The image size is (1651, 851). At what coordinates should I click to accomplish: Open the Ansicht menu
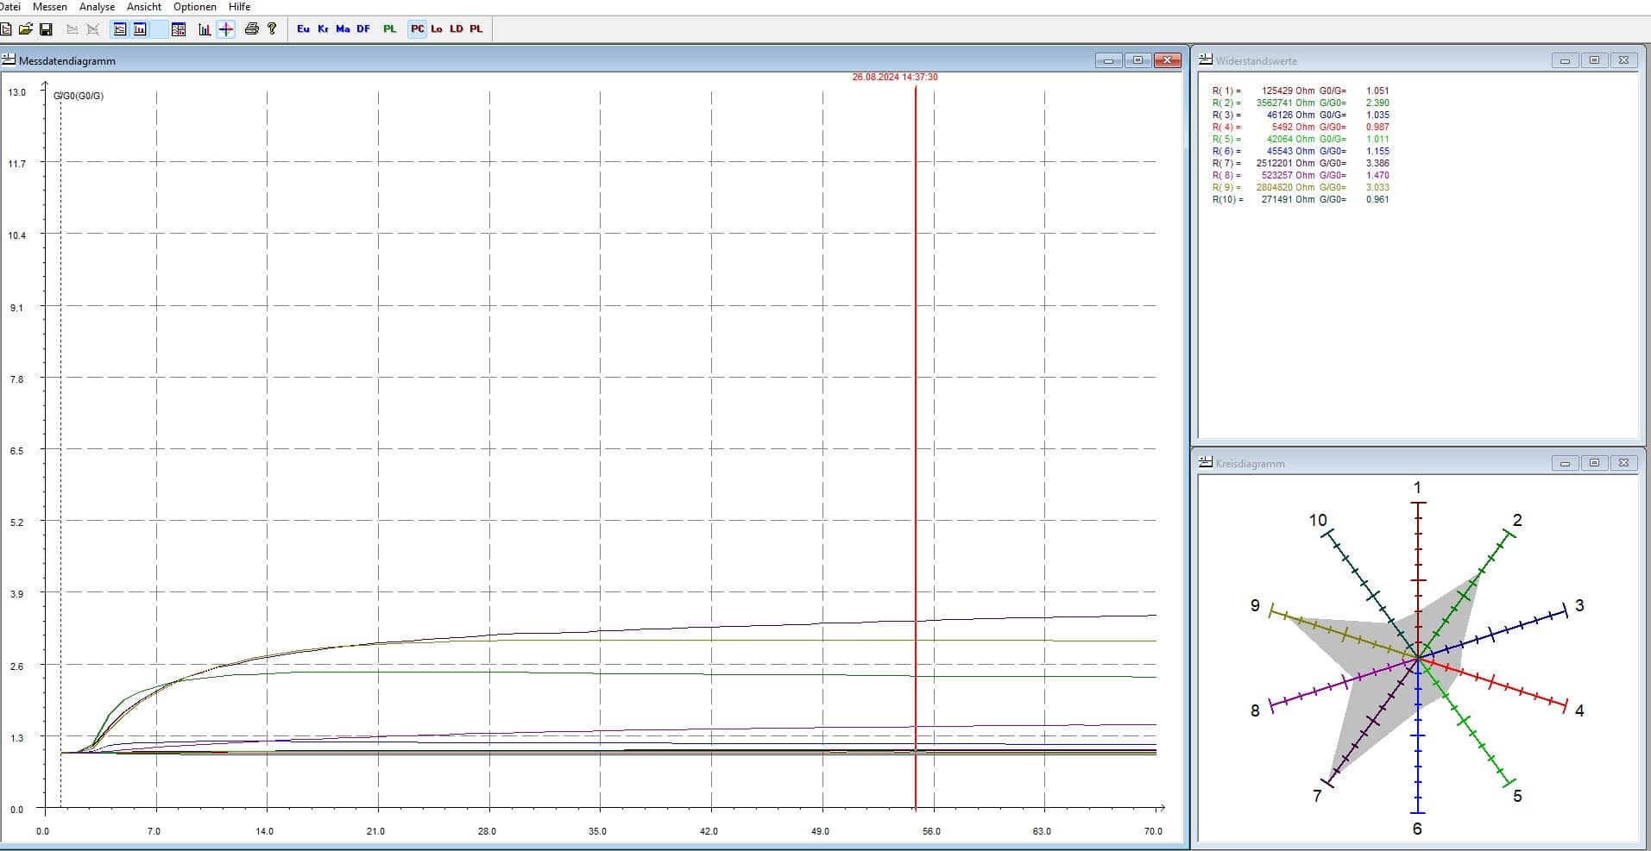click(x=144, y=7)
